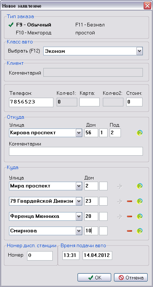Viewport: 153px width, 287px height.
Task: Remove the 79 Гвардейской Дивизи destination row
Action: tap(130, 201)
